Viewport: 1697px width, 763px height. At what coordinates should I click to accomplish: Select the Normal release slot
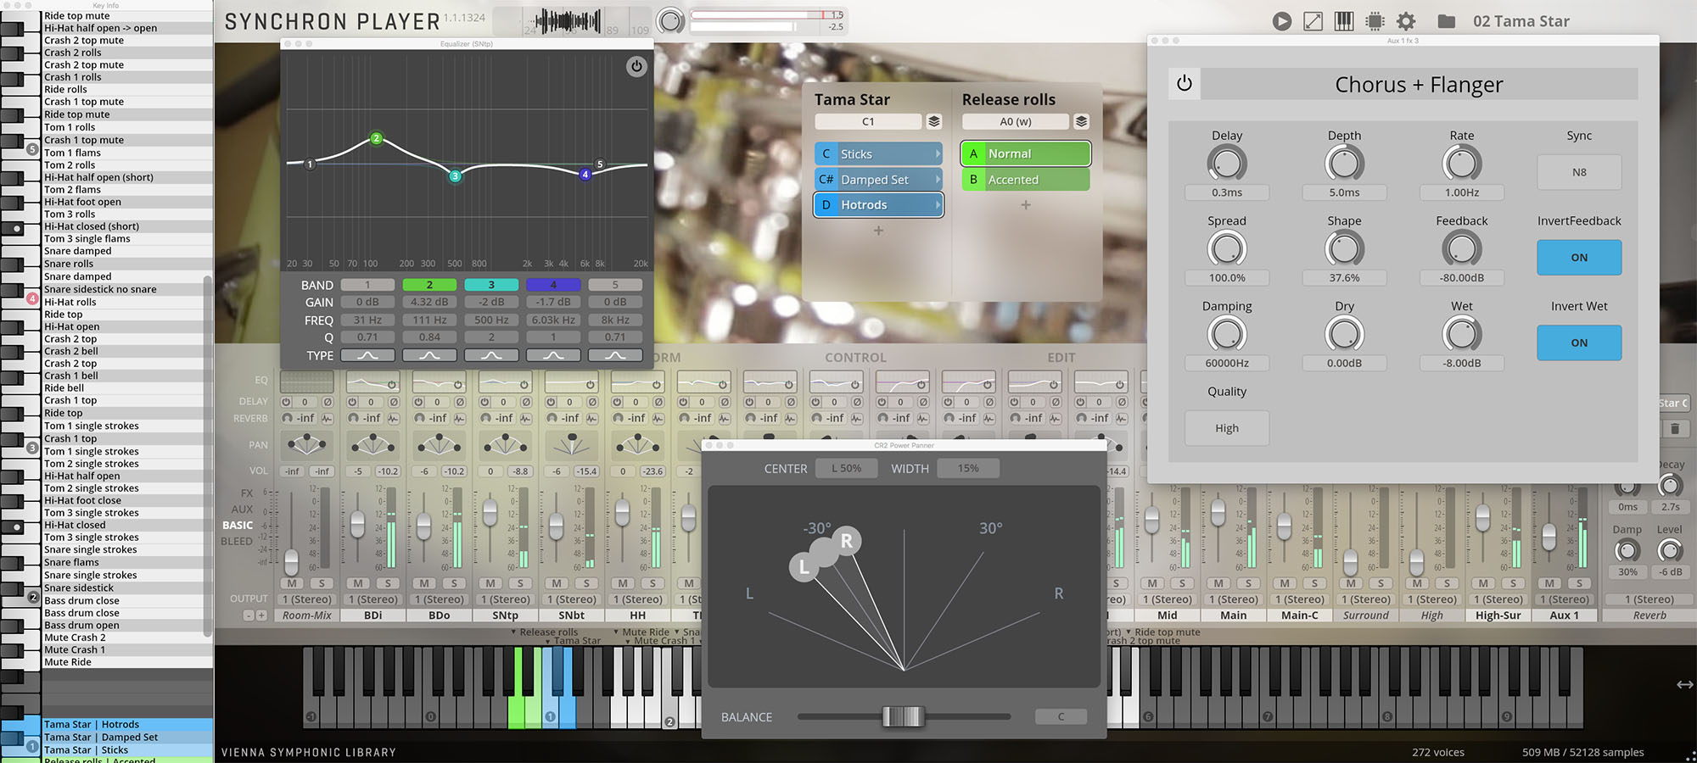(1026, 153)
